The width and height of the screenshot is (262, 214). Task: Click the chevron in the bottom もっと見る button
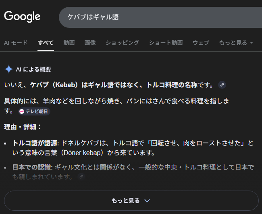pyautogui.click(x=147, y=201)
